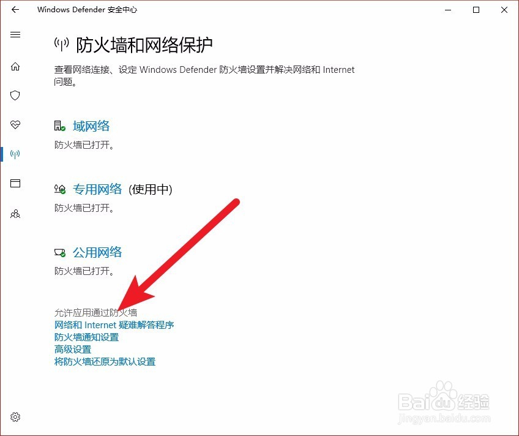
Task: Maximize the Windows Defender window
Action: pyautogui.click(x=476, y=10)
